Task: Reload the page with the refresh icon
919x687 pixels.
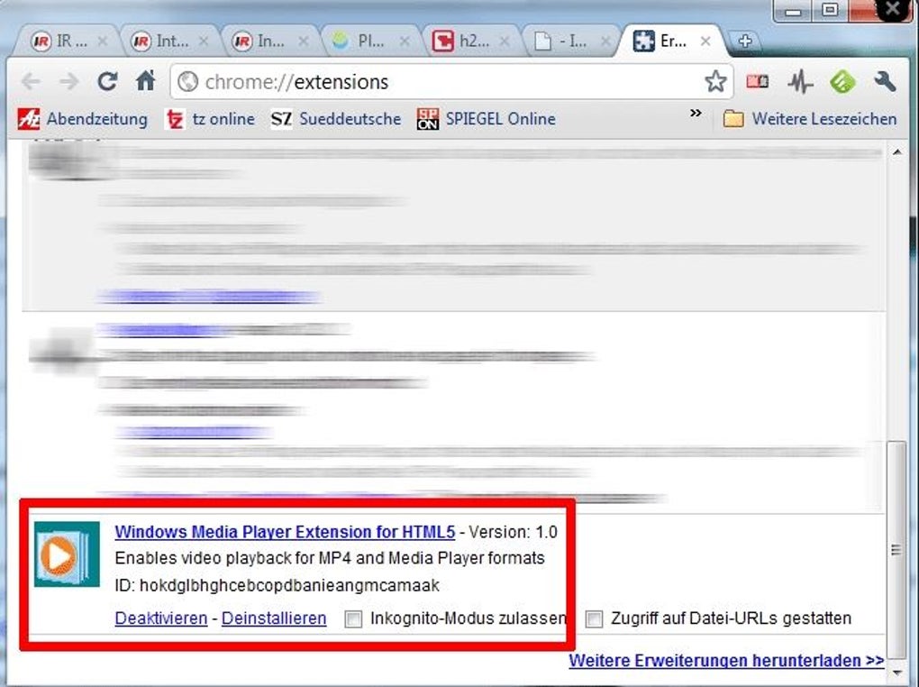Action: (x=107, y=81)
